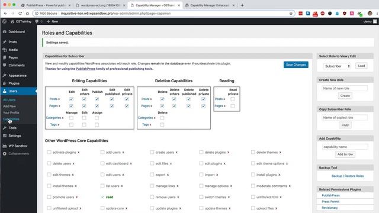Click the browser back arrow
The image size is (379, 213).
(5, 14)
